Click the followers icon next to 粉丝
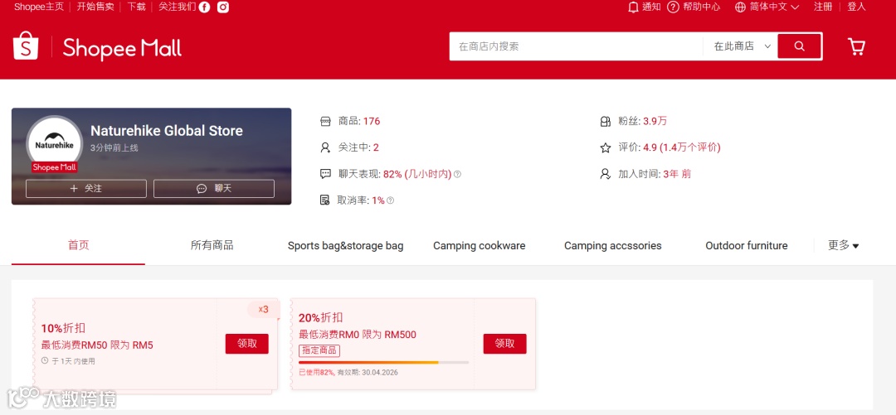 [605, 121]
